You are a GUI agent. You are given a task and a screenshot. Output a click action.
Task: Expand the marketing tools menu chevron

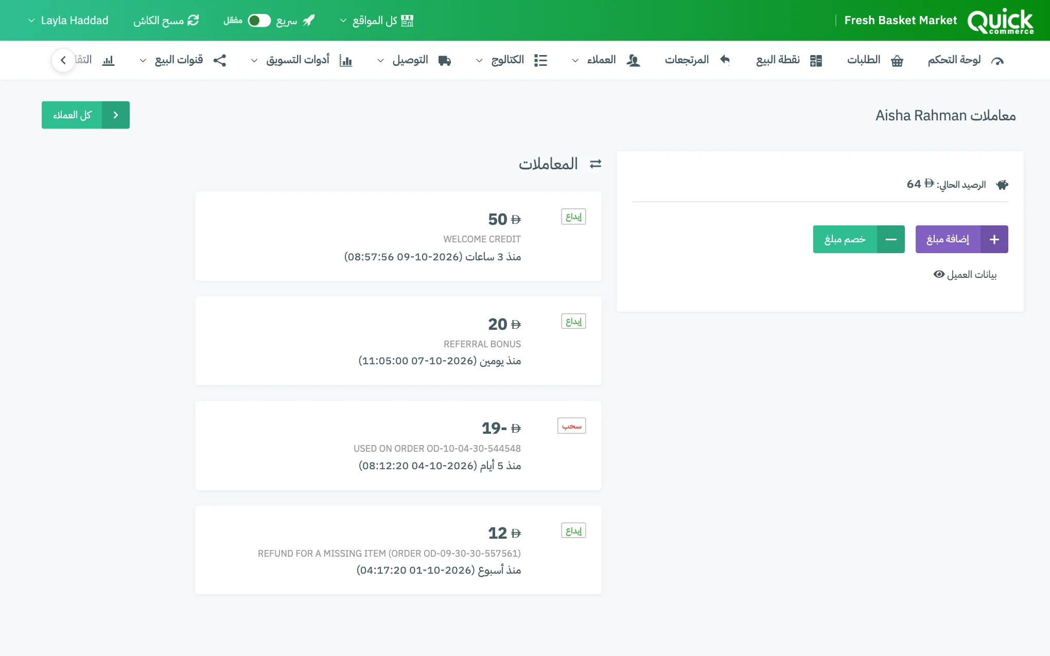(254, 61)
